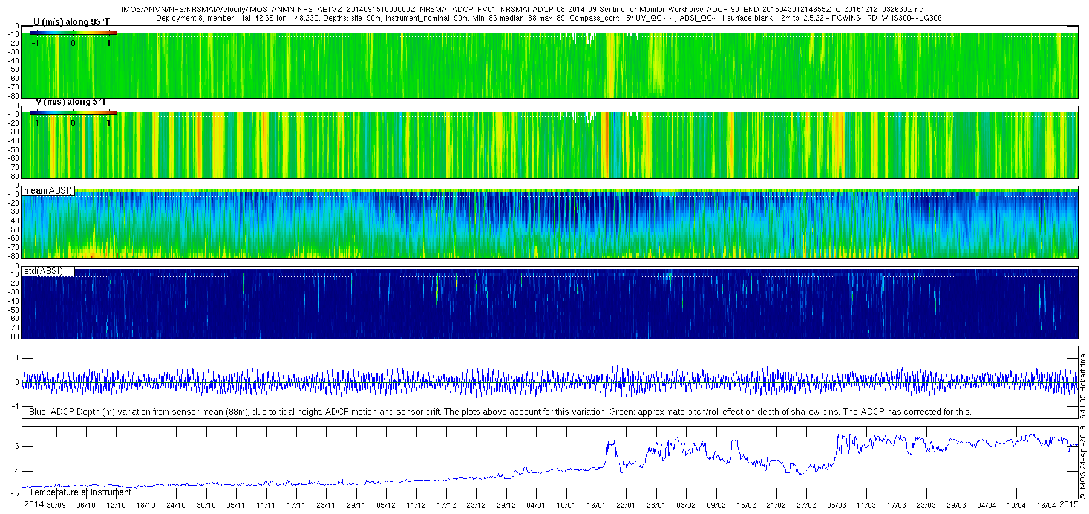1089x514 pixels.
Task: Click the '-80' depth tick of std(ABSI) panel
Action: 13,336
